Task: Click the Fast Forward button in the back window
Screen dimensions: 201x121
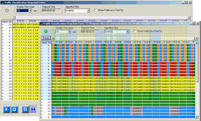Action: click(x=33, y=109)
